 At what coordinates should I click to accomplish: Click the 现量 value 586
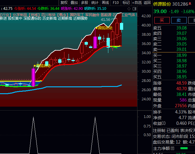click(x=183, y=100)
